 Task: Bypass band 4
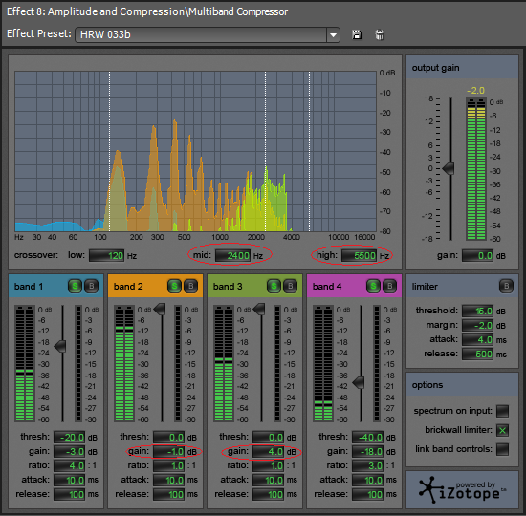point(390,286)
